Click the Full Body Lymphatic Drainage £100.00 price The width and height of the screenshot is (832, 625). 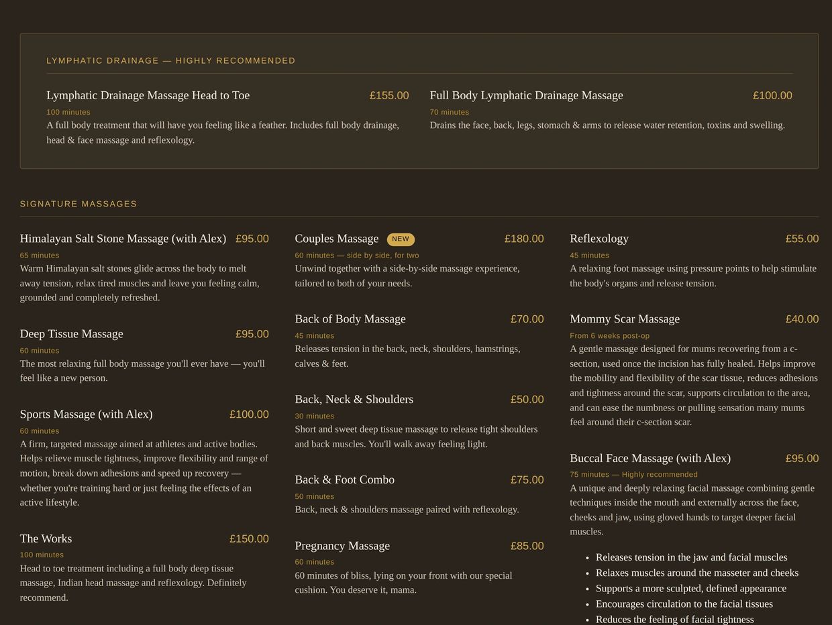(x=772, y=95)
